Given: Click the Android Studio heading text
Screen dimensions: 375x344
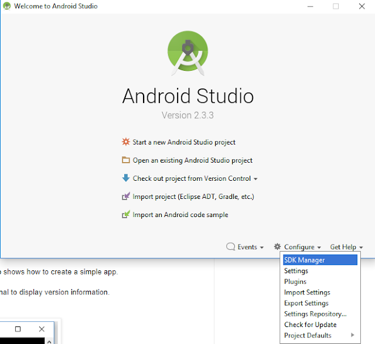Looking at the screenshot, I should click(x=187, y=96).
